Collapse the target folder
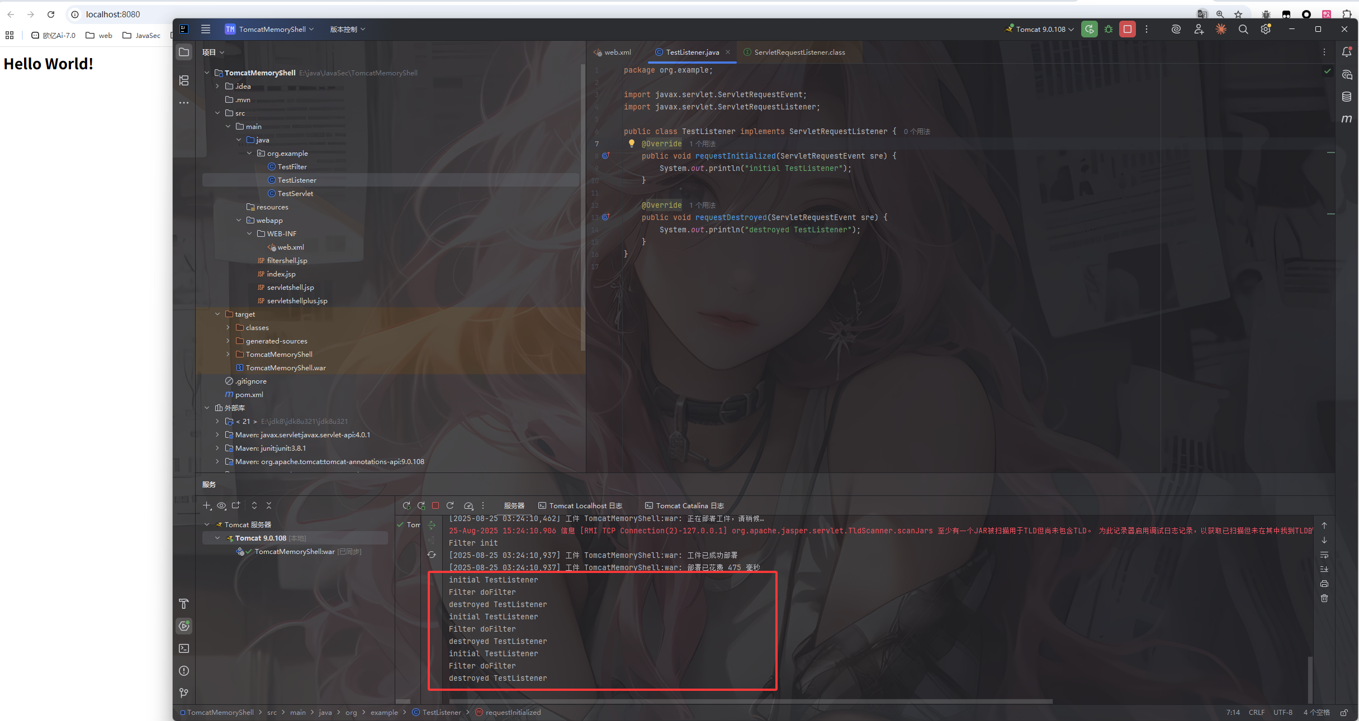The height and width of the screenshot is (721, 1359). 217,314
